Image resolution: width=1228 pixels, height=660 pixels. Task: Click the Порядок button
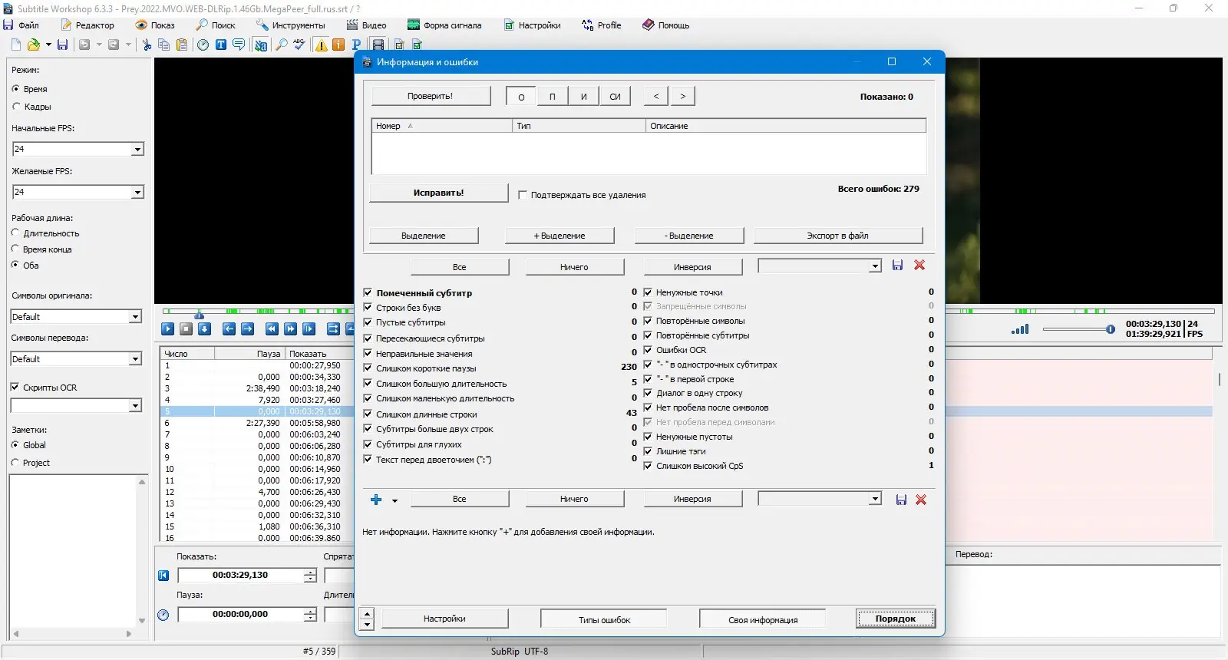pos(896,619)
